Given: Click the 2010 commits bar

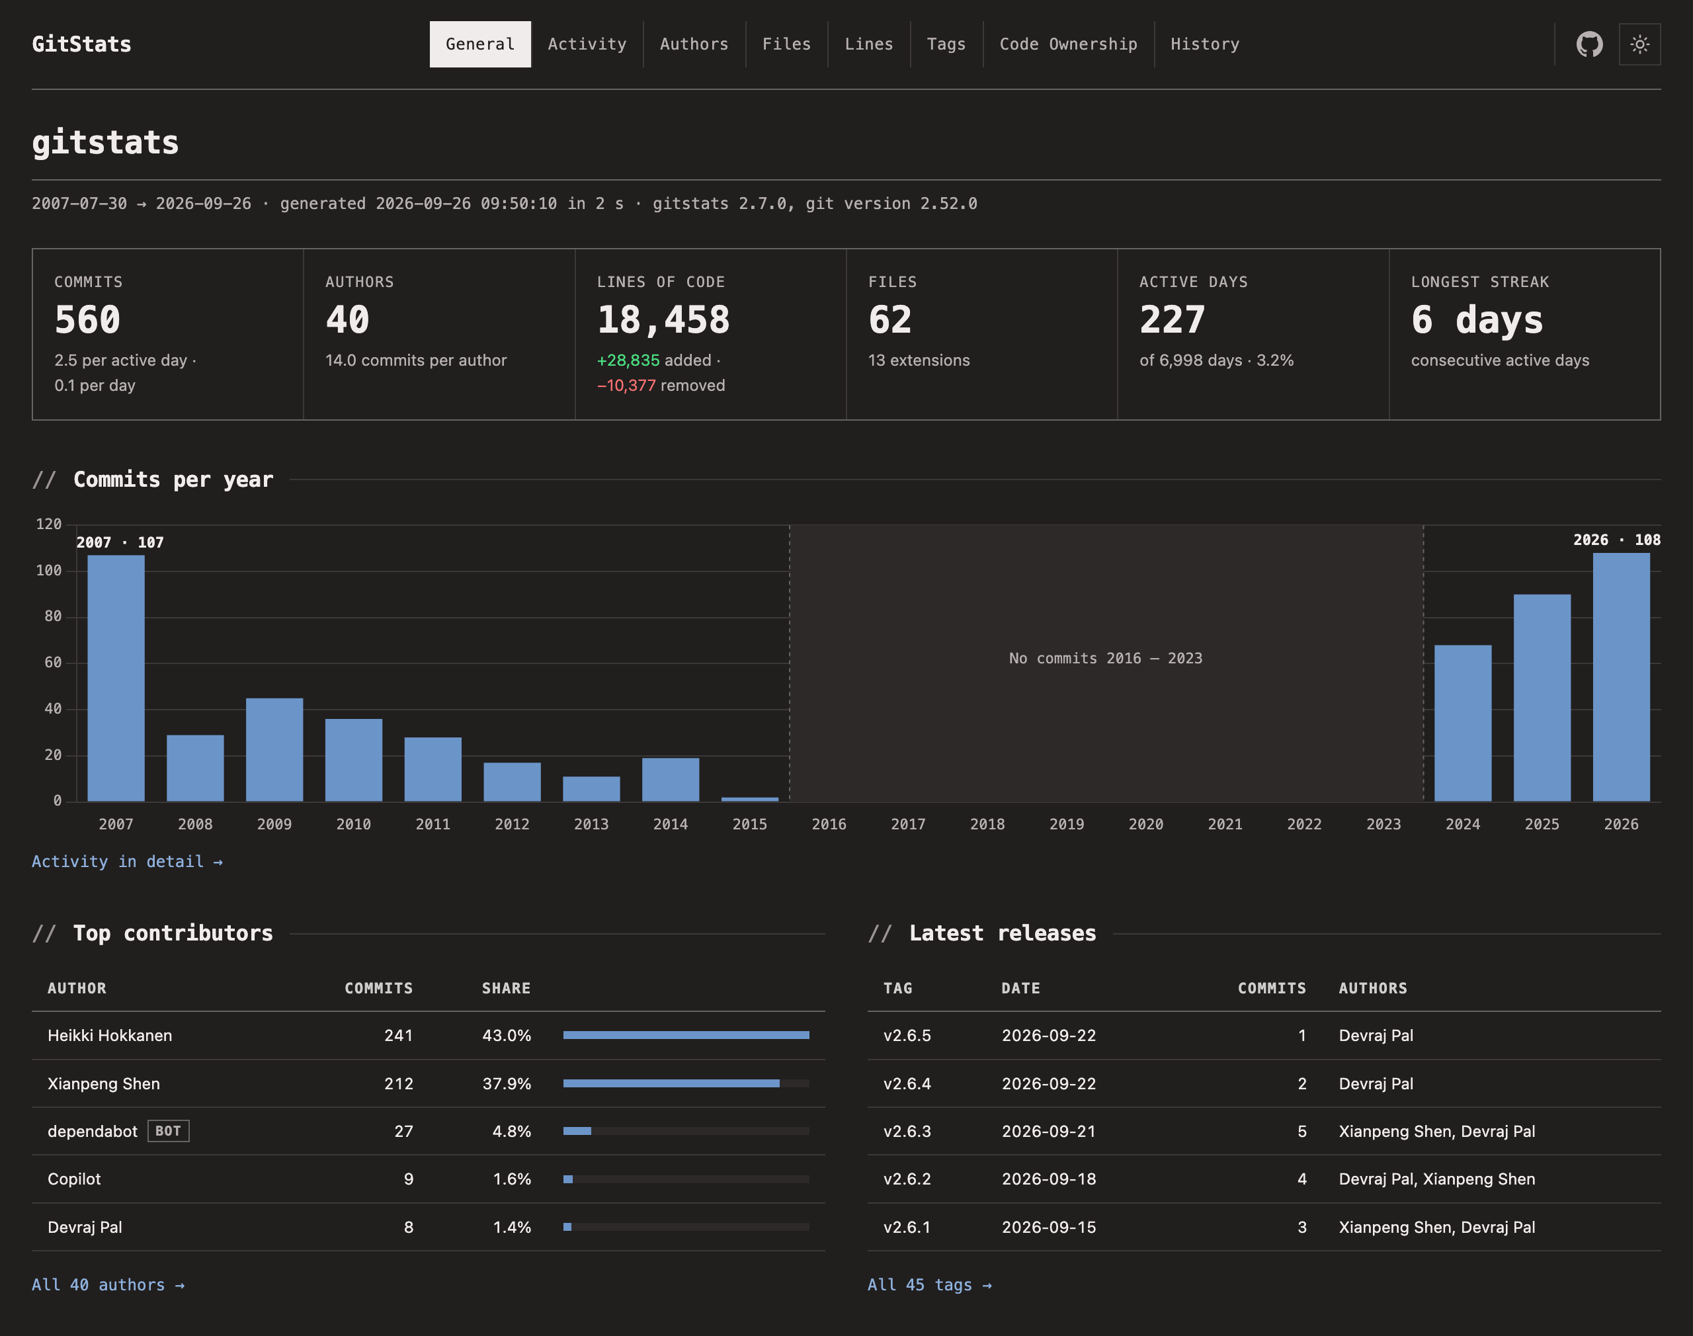Looking at the screenshot, I should [x=353, y=759].
